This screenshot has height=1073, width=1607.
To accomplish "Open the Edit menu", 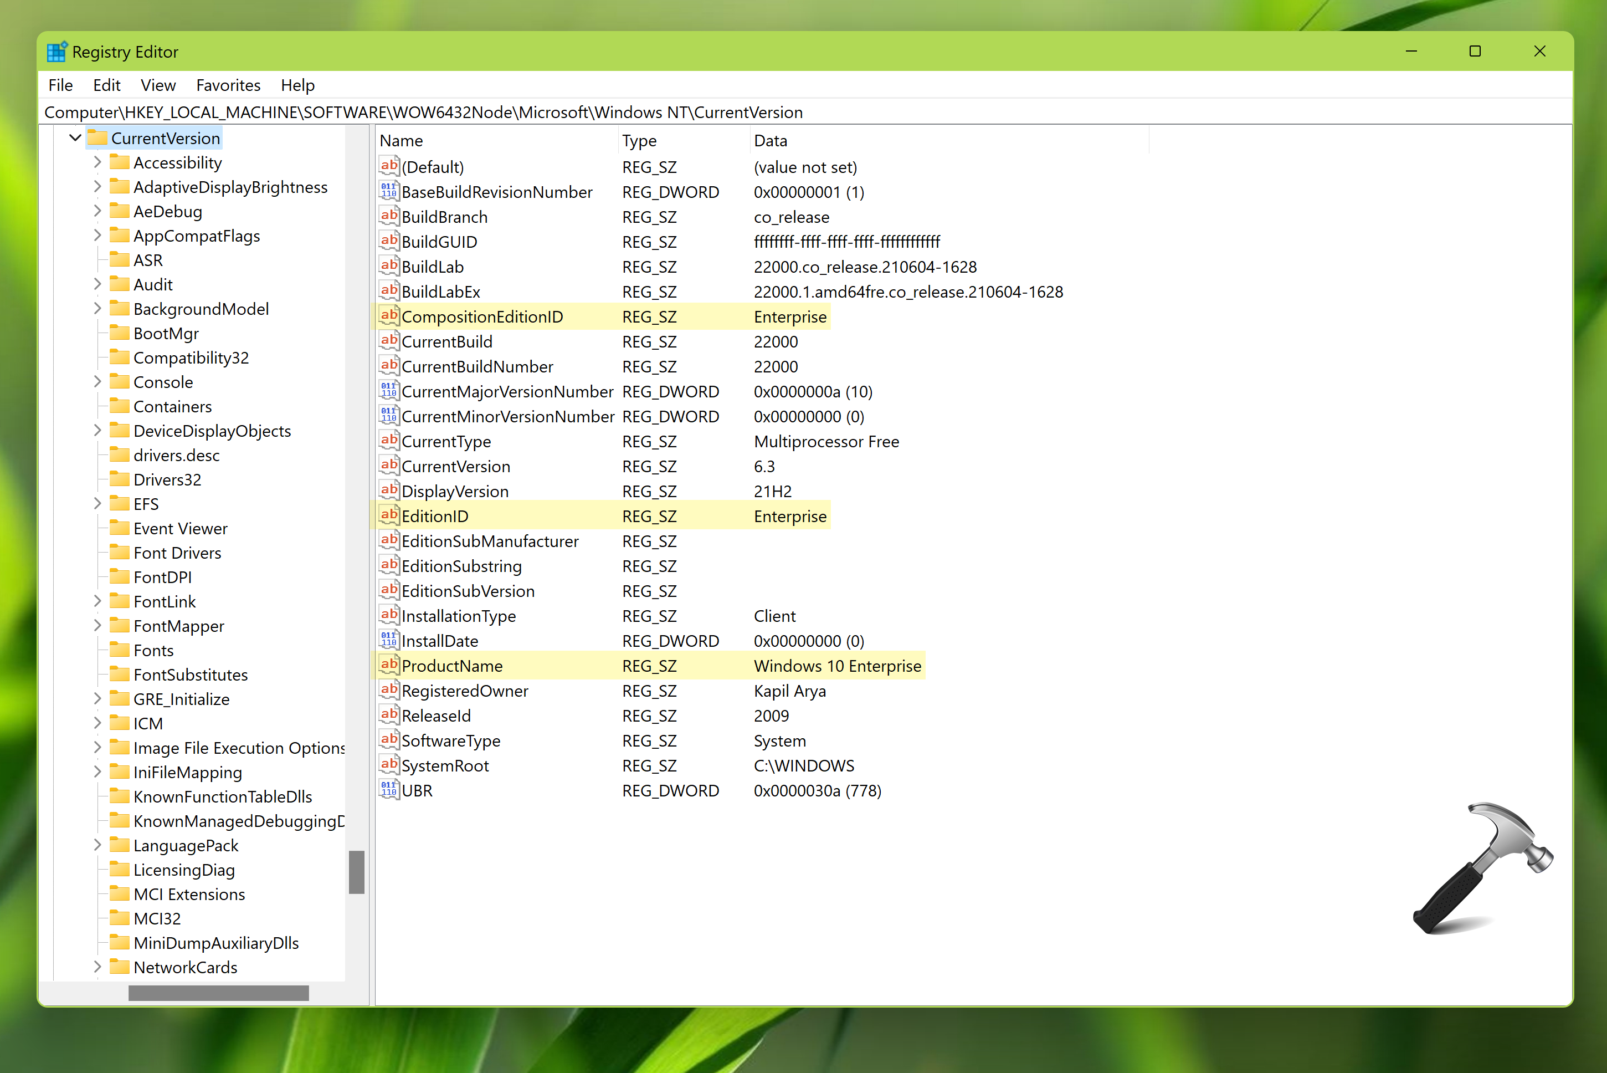I will (x=107, y=85).
